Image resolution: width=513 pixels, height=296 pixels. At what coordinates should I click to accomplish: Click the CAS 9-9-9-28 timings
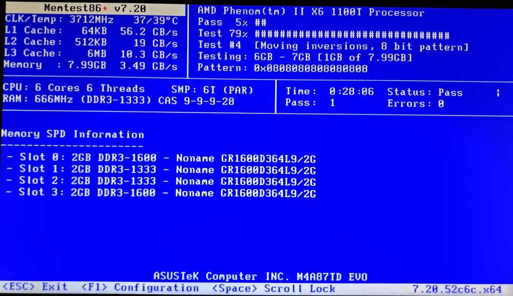pyautogui.click(x=196, y=101)
